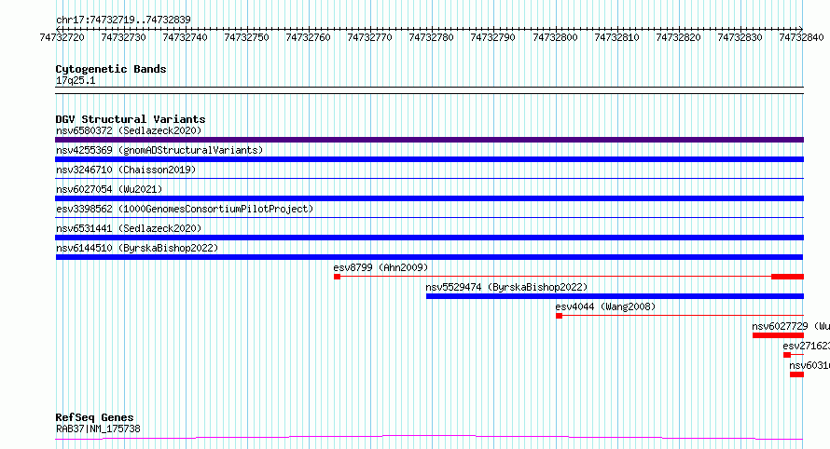830x449 pixels.
Task: Open the RAB37|NM_175738 gene label
Action: pos(98,429)
